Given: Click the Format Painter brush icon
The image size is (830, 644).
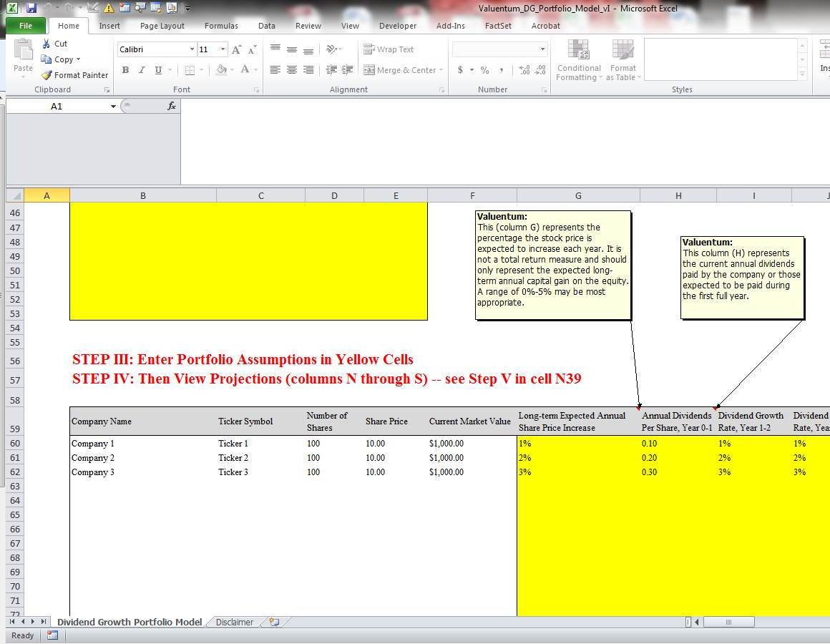Looking at the screenshot, I should (x=47, y=75).
